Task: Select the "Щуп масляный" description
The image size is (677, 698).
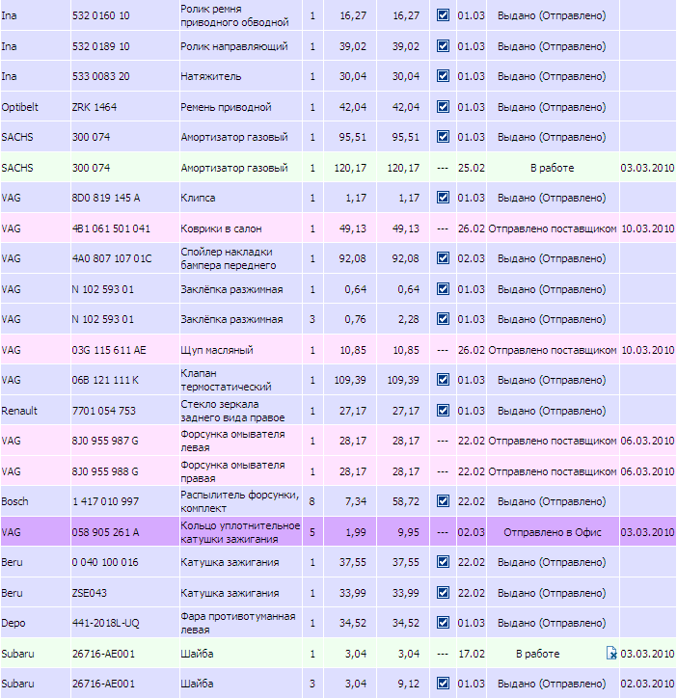Action: point(216,350)
